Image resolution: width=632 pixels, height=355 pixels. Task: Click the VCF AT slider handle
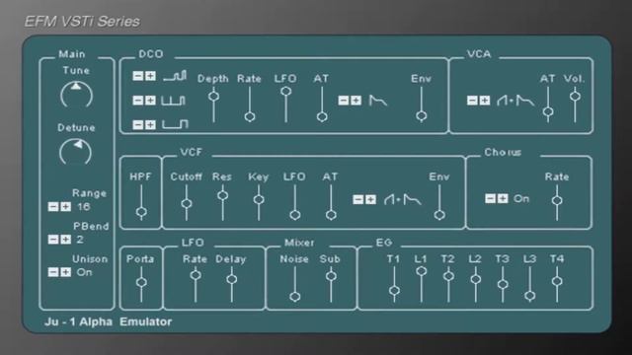click(331, 215)
